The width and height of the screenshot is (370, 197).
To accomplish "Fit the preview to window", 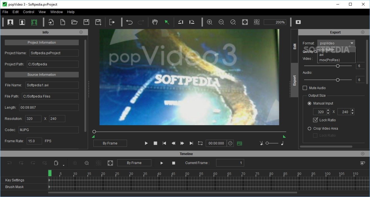I will point(245,22).
